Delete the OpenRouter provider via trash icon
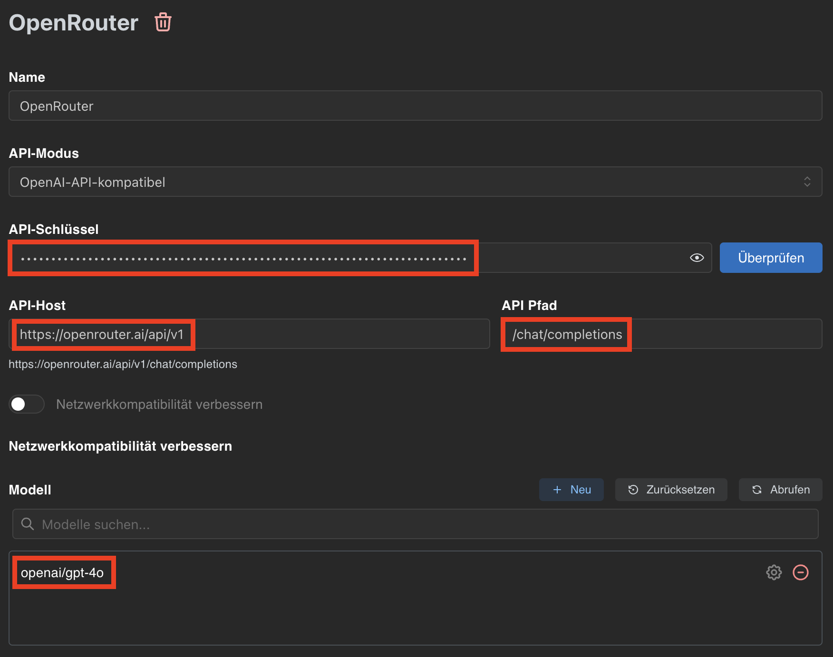Image resolution: width=833 pixels, height=657 pixels. click(x=163, y=22)
